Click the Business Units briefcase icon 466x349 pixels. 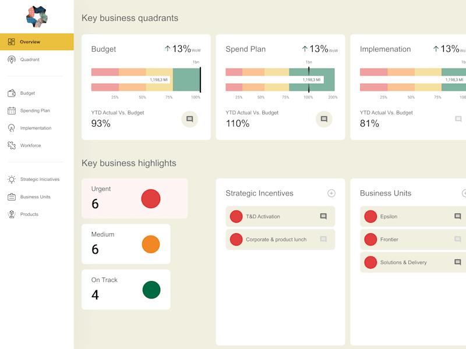(11, 197)
